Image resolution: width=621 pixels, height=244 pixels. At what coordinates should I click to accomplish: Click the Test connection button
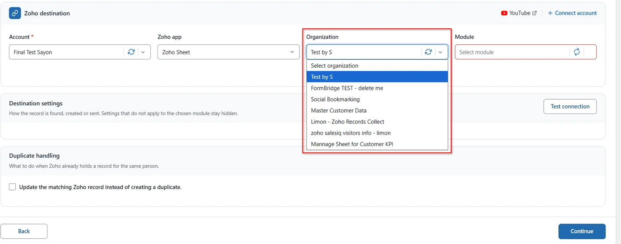(x=570, y=106)
